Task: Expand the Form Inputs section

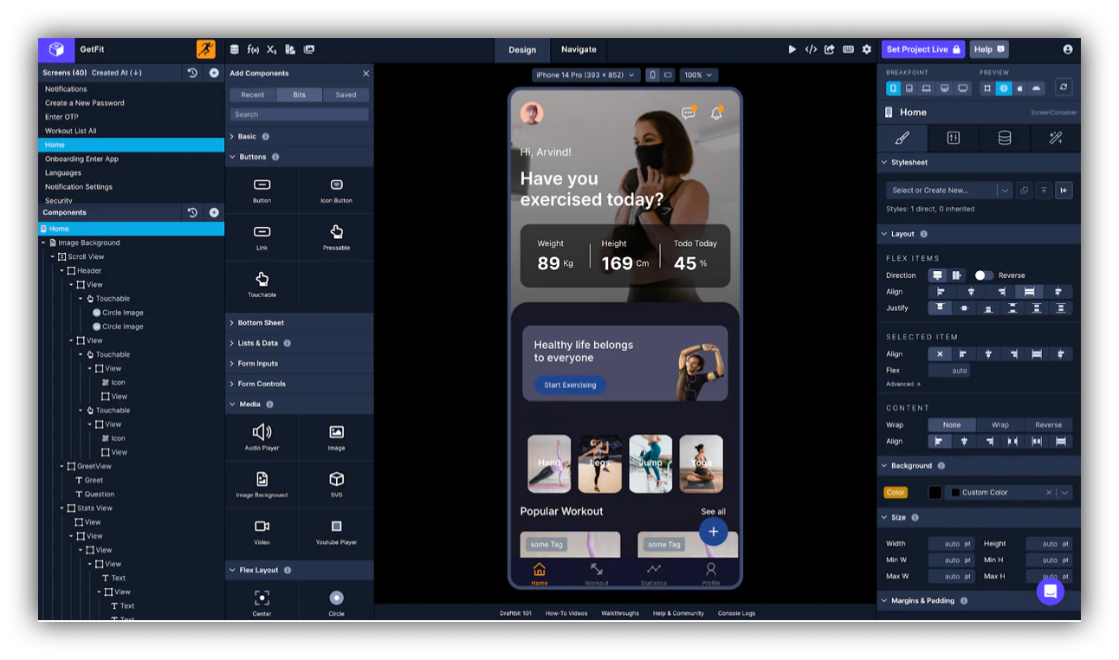Action: pyautogui.click(x=300, y=364)
